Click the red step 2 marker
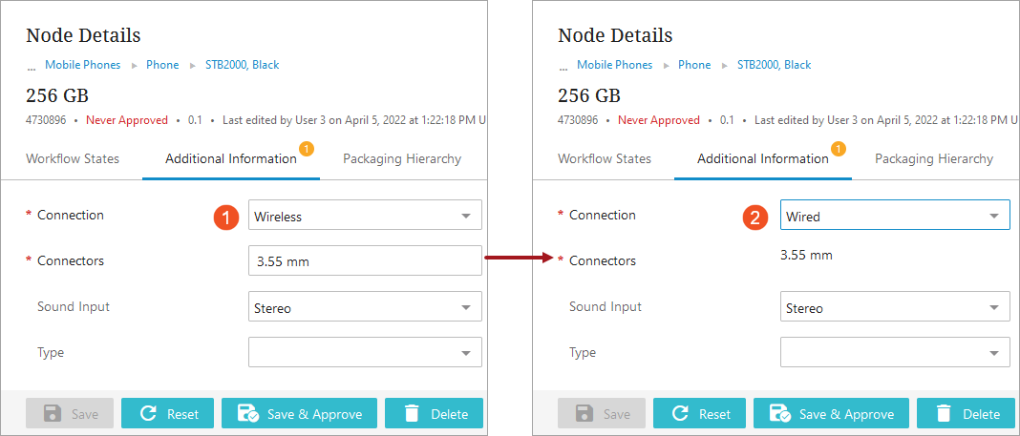The width and height of the screenshot is (1020, 436). click(755, 217)
